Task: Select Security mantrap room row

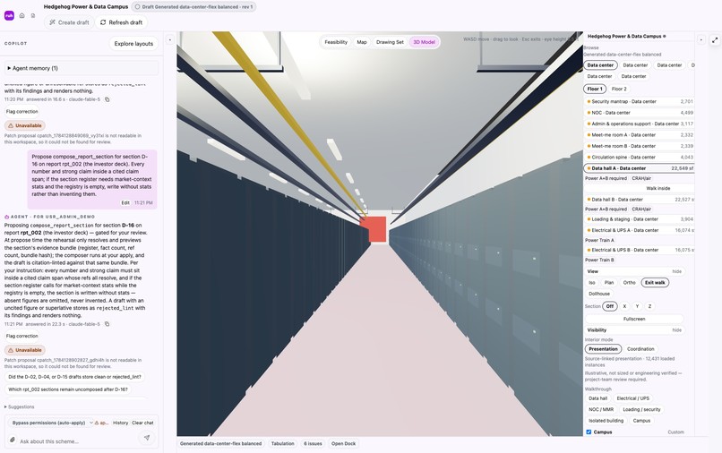Action: pyautogui.click(x=639, y=101)
